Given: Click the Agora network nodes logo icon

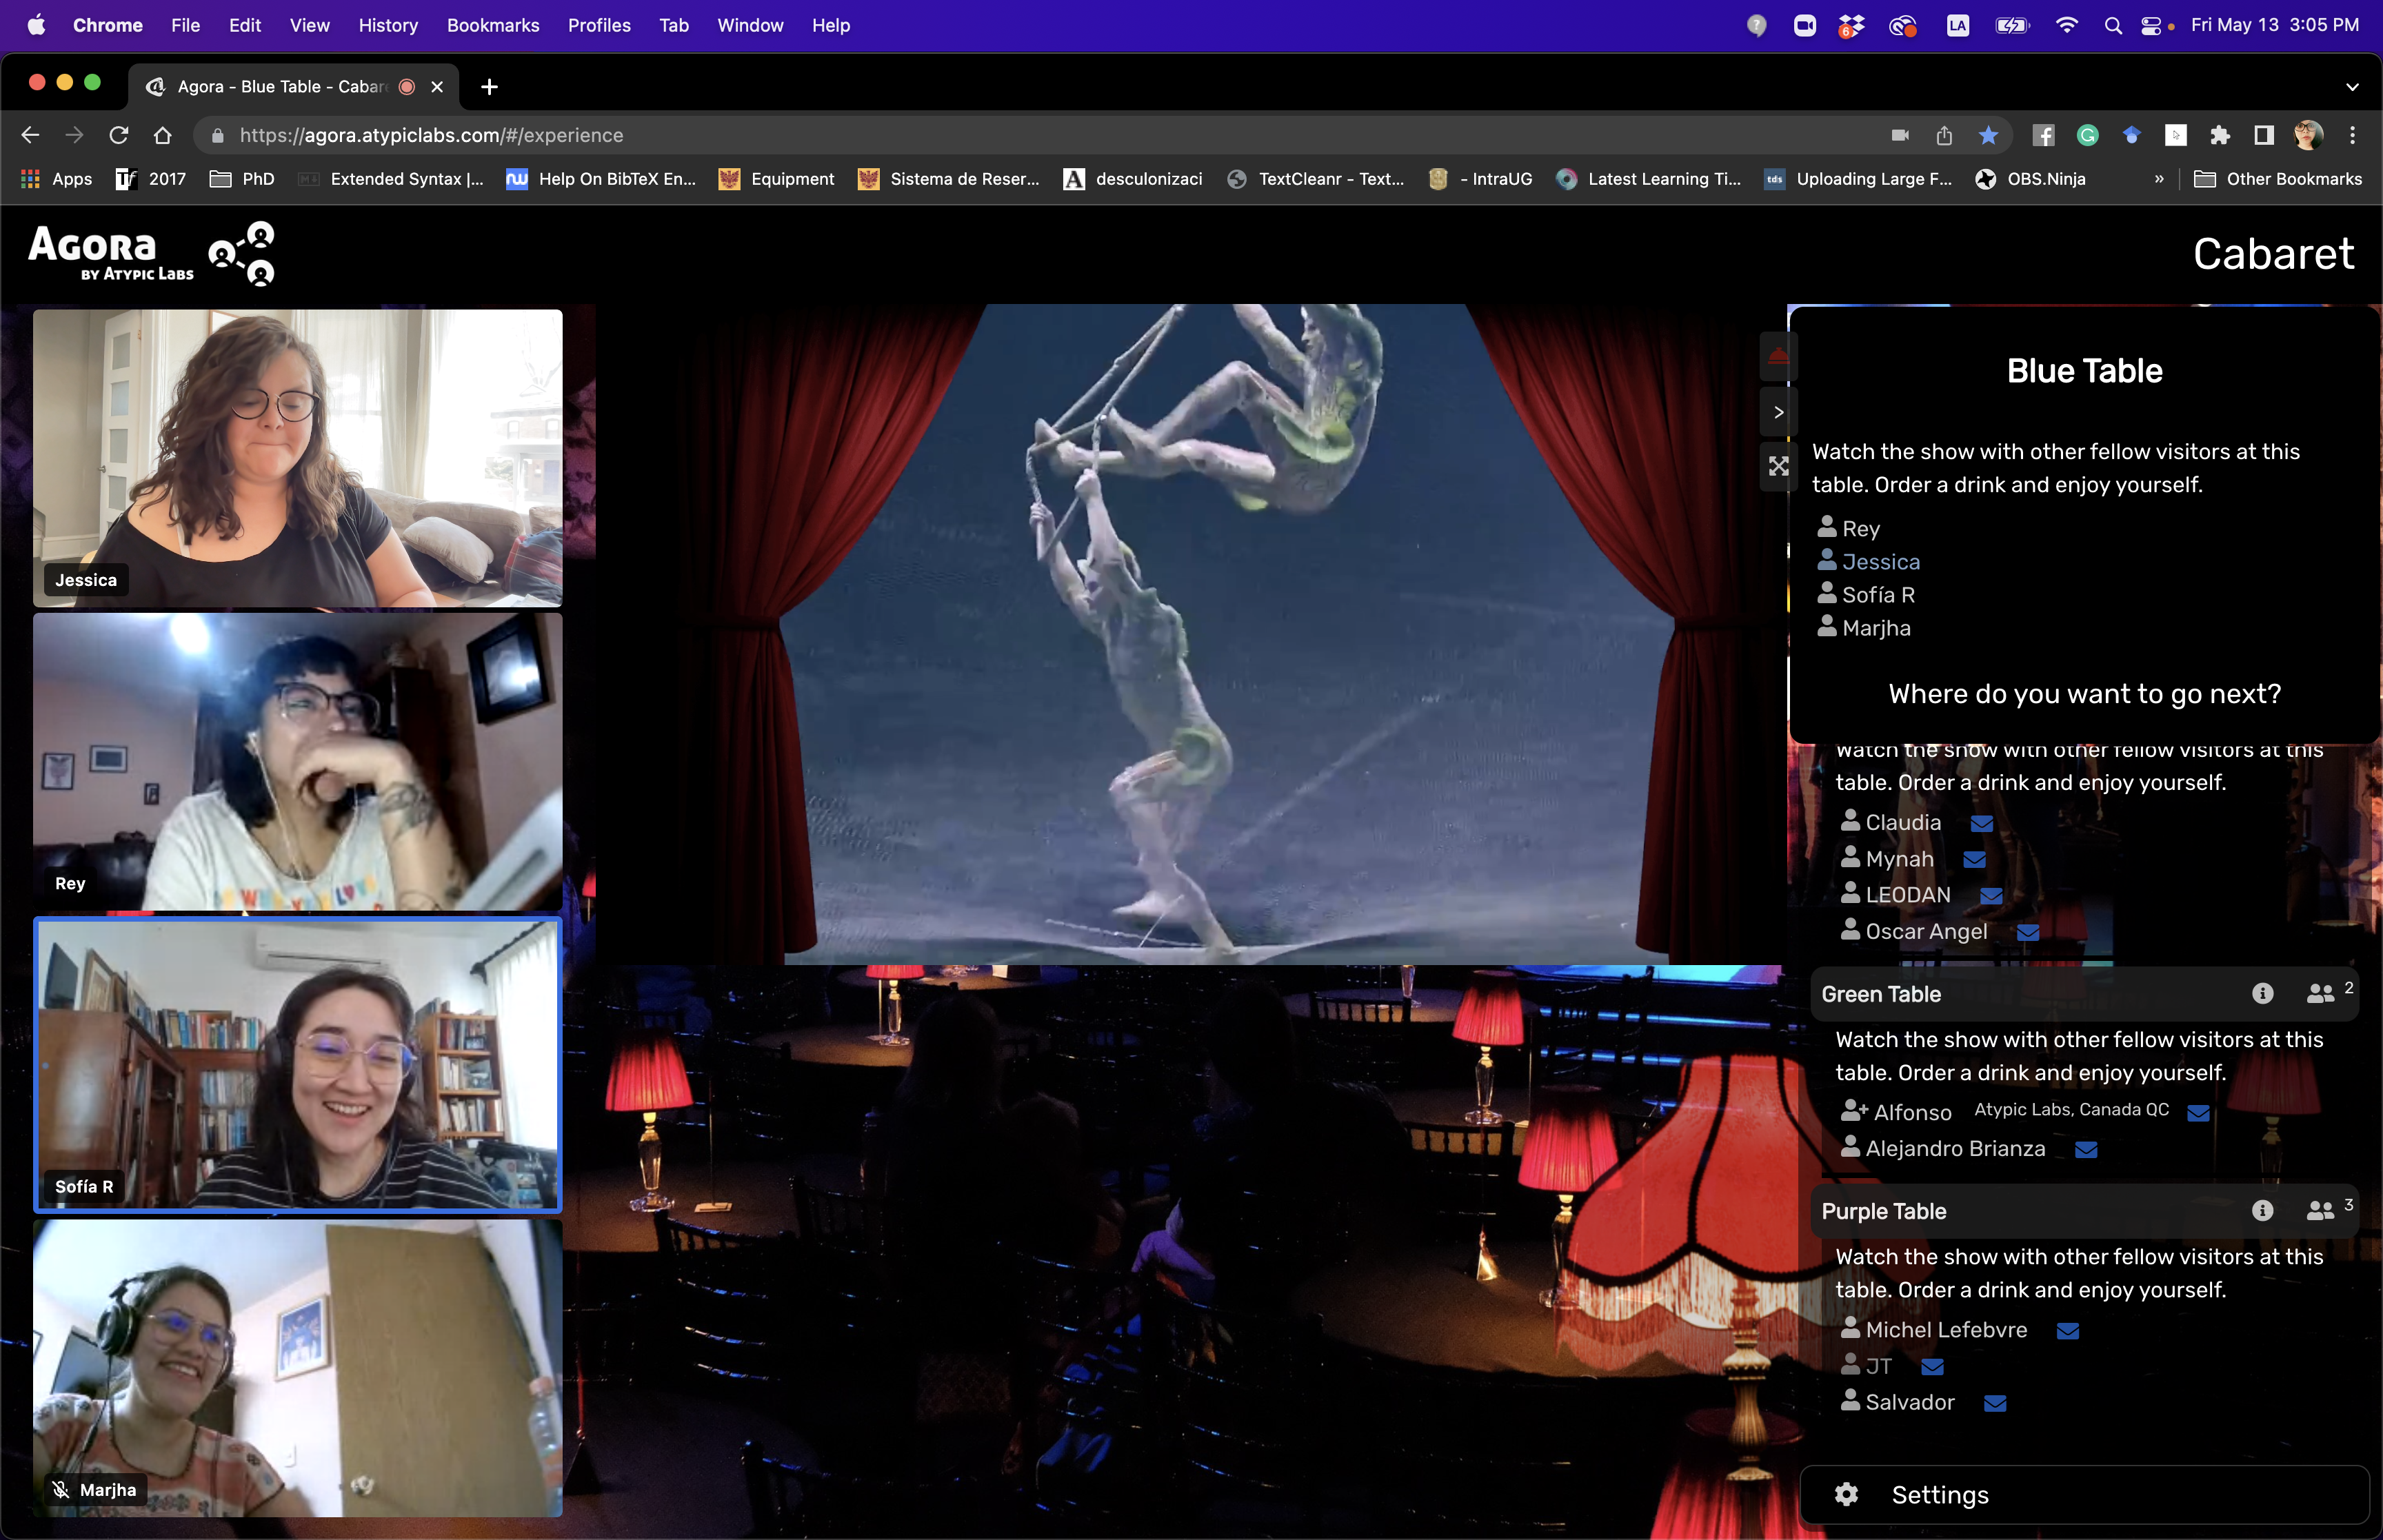Looking at the screenshot, I should [242, 253].
